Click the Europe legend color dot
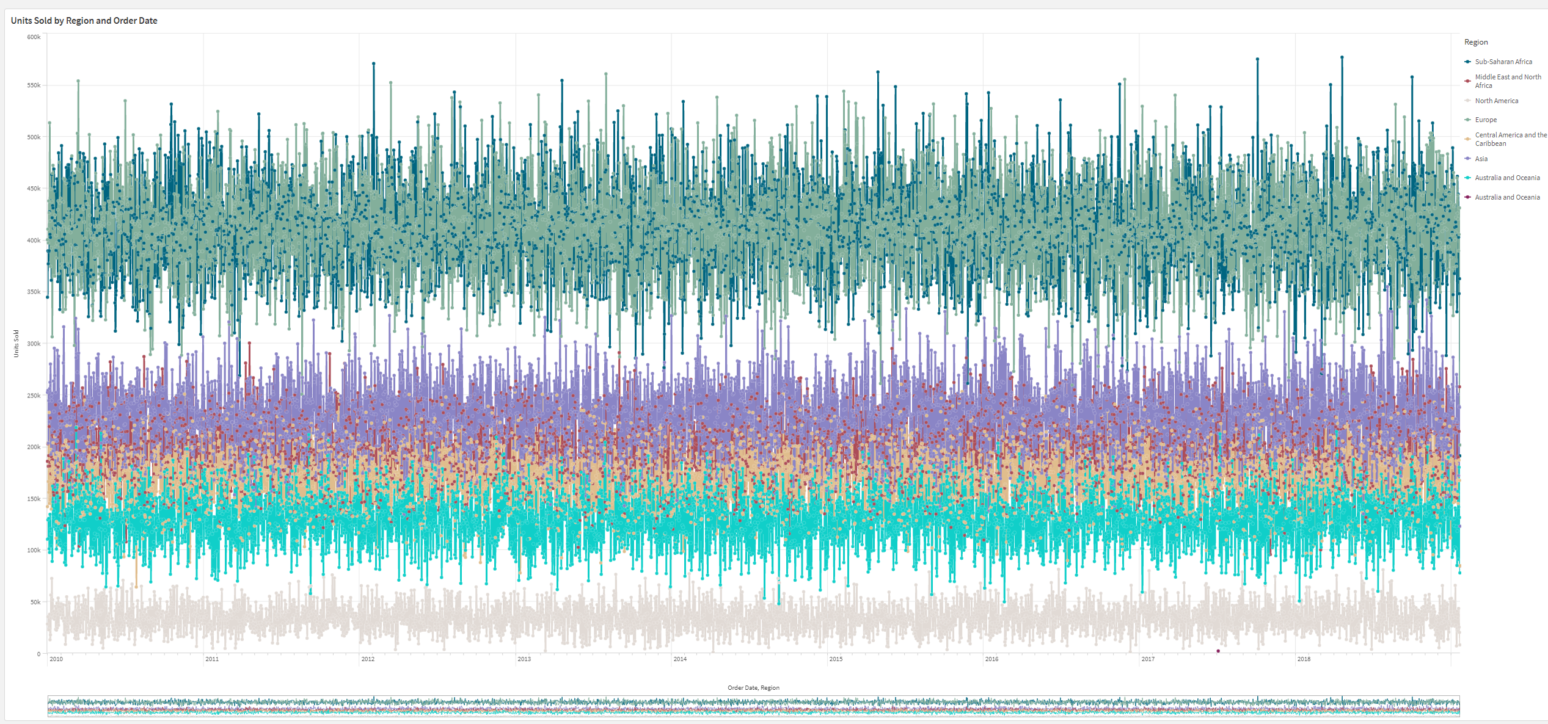This screenshot has width=1548, height=724. [x=1469, y=120]
